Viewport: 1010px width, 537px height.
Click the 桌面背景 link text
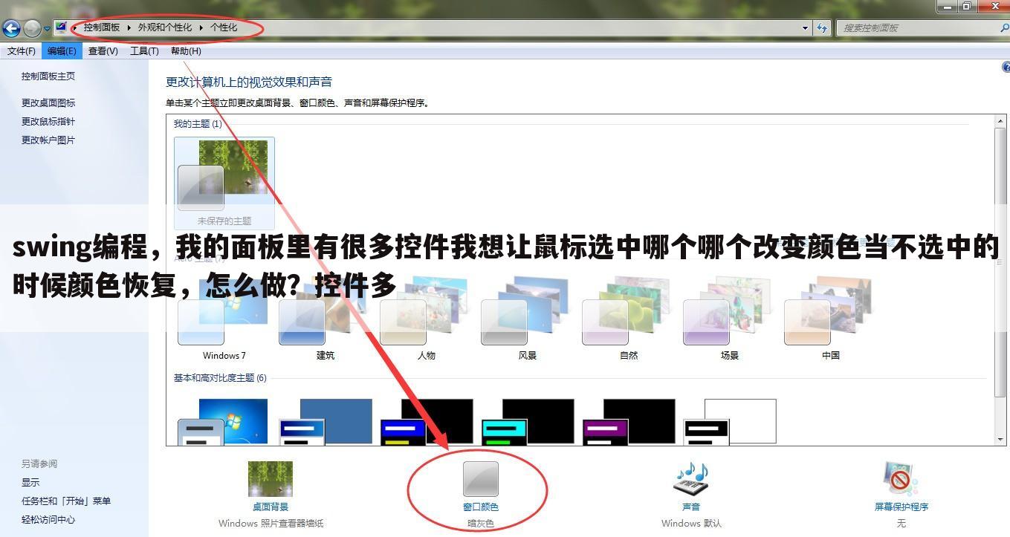coord(271,507)
